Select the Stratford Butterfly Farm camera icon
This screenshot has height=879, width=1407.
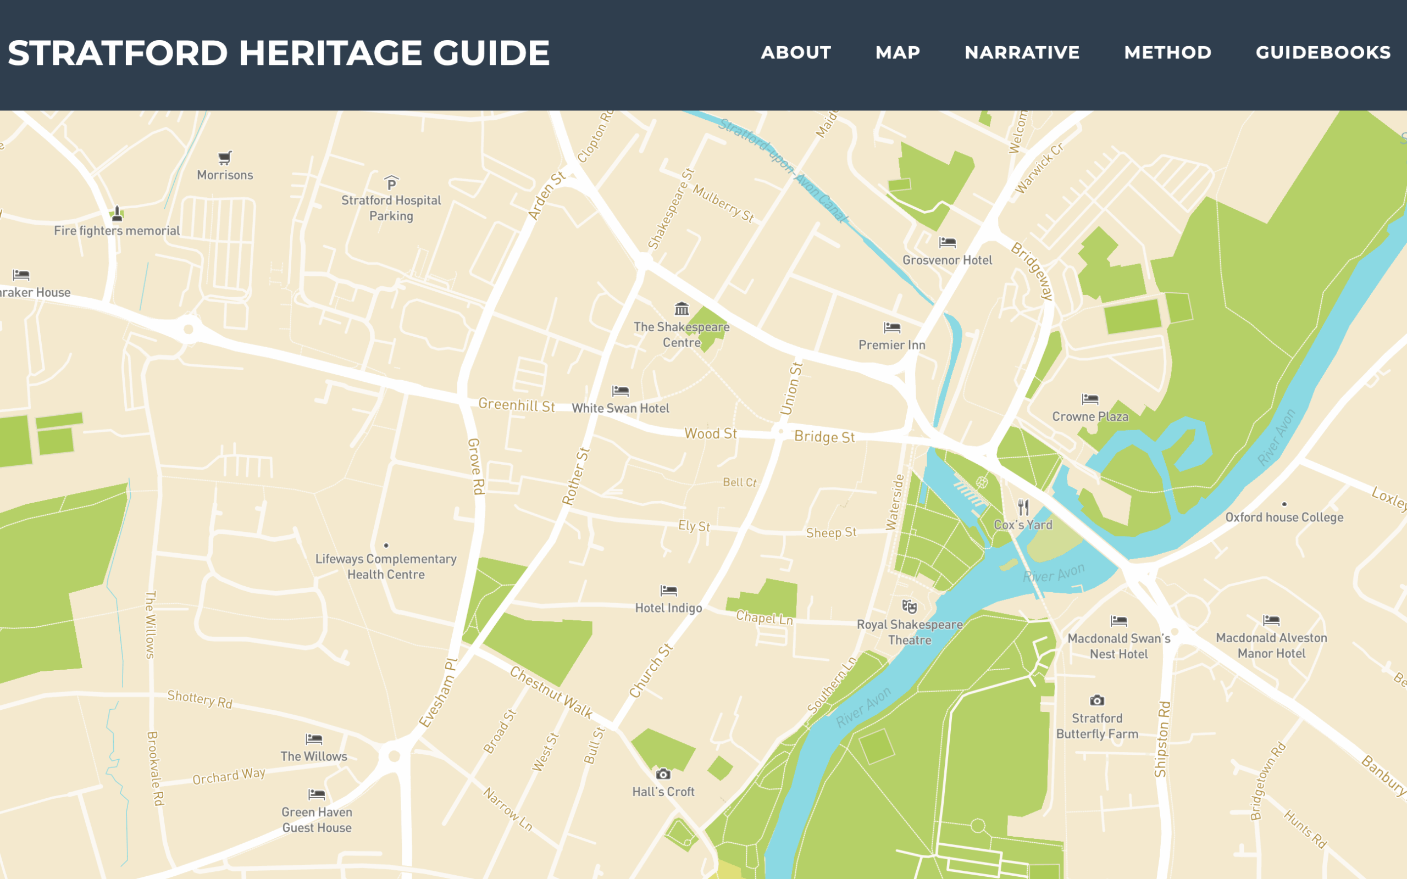[1096, 700]
